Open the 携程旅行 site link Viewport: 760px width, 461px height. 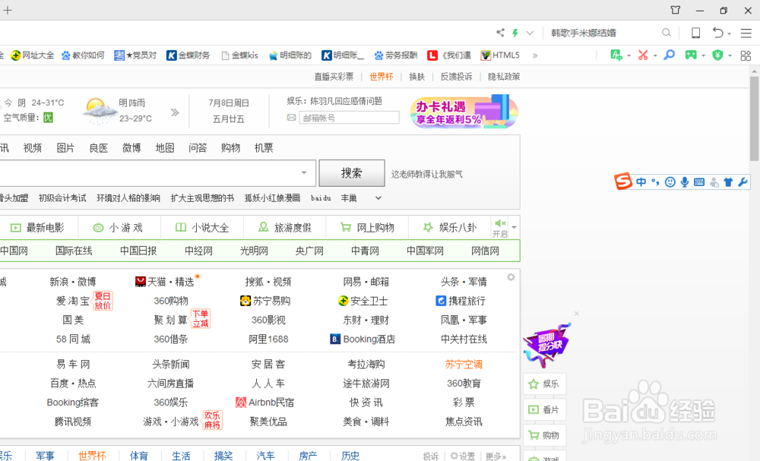(461, 302)
